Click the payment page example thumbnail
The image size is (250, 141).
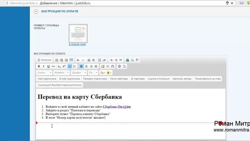point(78,33)
